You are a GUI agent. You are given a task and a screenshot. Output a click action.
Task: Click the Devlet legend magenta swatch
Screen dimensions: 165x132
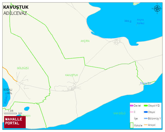[x=132, y=105]
